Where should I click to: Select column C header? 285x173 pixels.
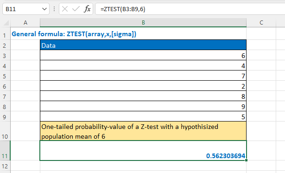(261, 23)
